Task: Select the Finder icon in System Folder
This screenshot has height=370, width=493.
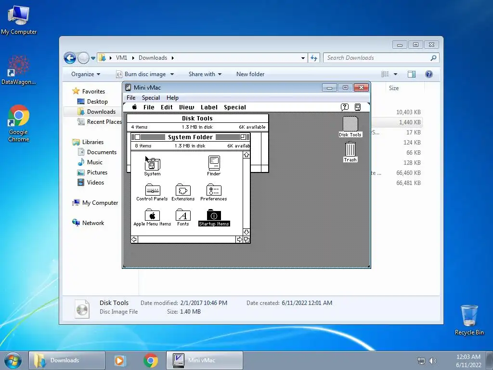Action: click(214, 163)
